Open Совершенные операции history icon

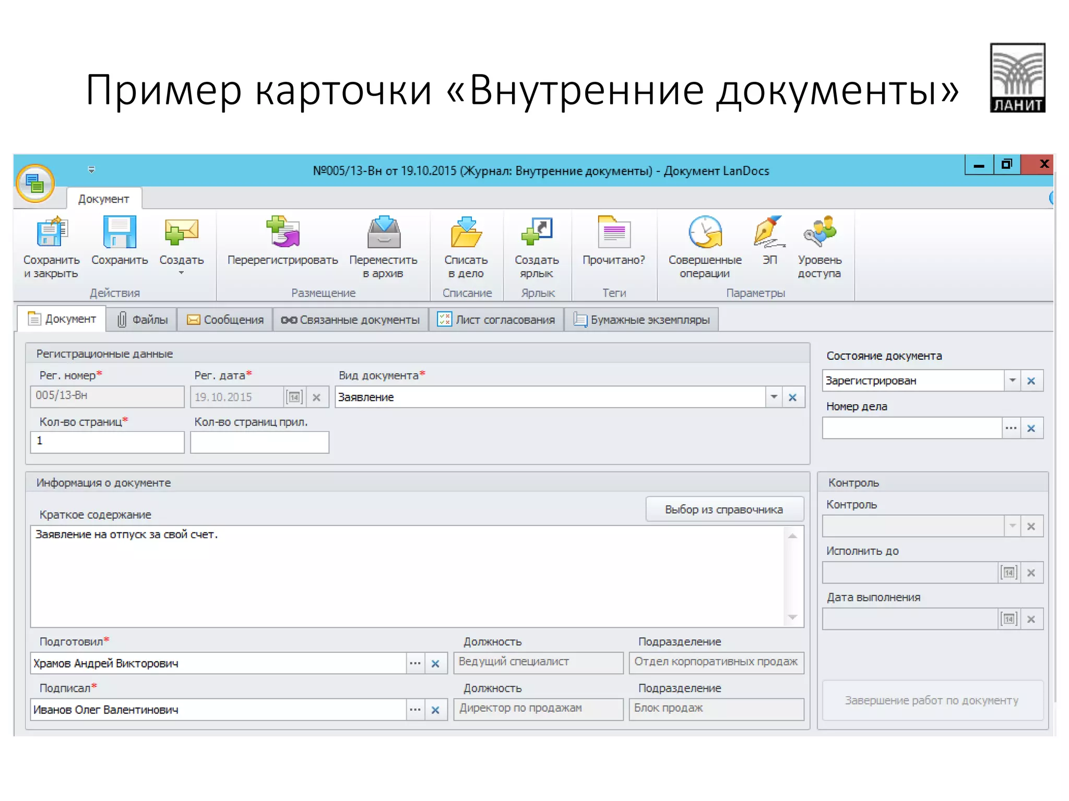(x=705, y=233)
